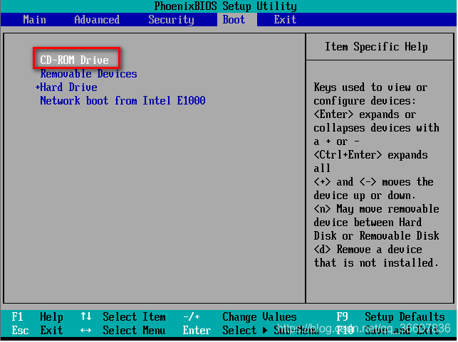Expand the Hard Drive plus sign
Screen dimensions: 458x342
(x=37, y=87)
